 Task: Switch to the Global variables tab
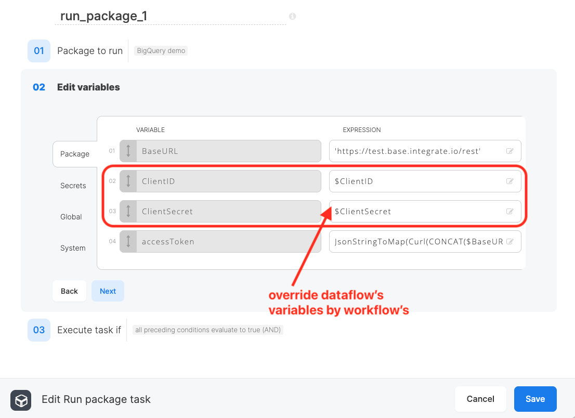coord(71,217)
